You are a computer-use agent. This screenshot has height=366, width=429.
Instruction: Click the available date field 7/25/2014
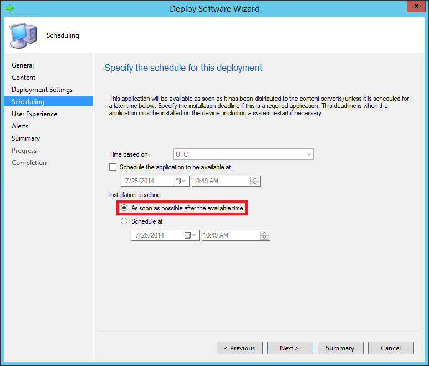pyautogui.click(x=155, y=181)
